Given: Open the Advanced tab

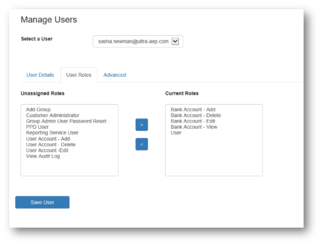Looking at the screenshot, I should tap(115, 75).
